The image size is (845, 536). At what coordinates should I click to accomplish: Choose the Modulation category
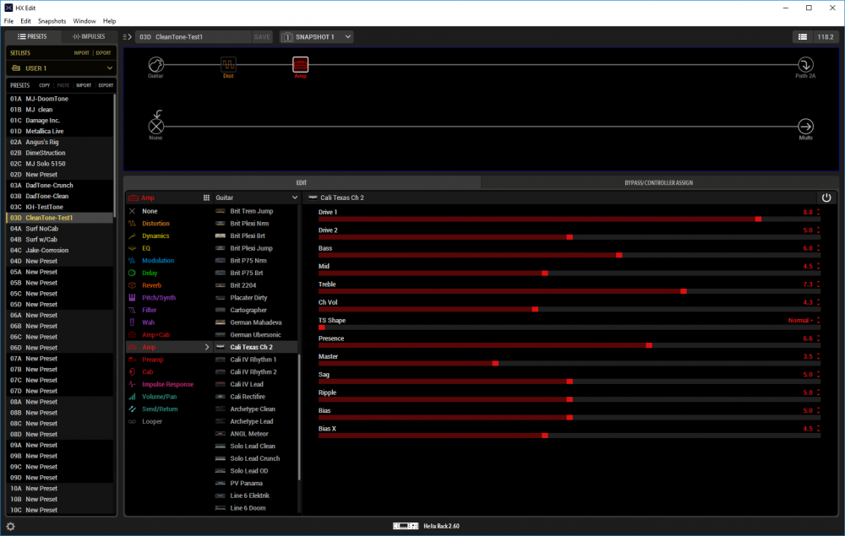point(158,261)
